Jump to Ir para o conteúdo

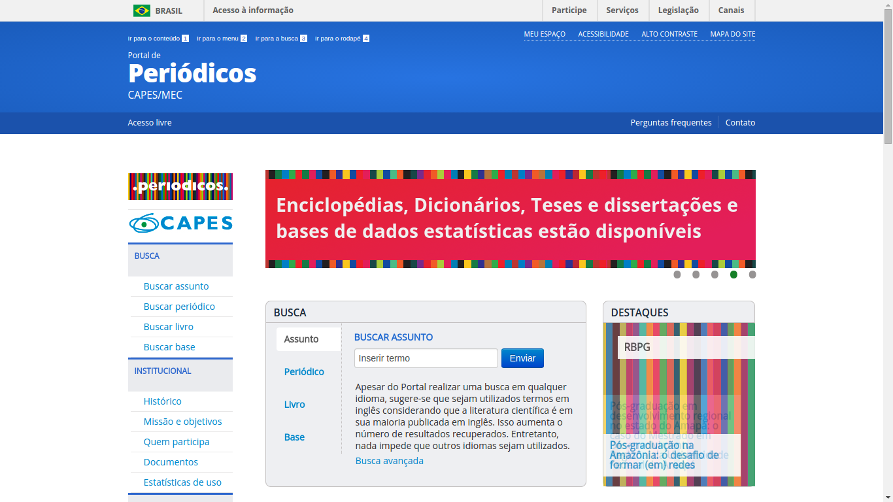[x=158, y=39]
